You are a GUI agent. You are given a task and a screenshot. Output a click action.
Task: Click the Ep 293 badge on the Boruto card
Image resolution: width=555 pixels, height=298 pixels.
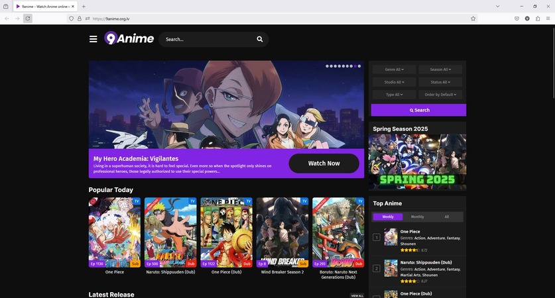(x=320, y=264)
